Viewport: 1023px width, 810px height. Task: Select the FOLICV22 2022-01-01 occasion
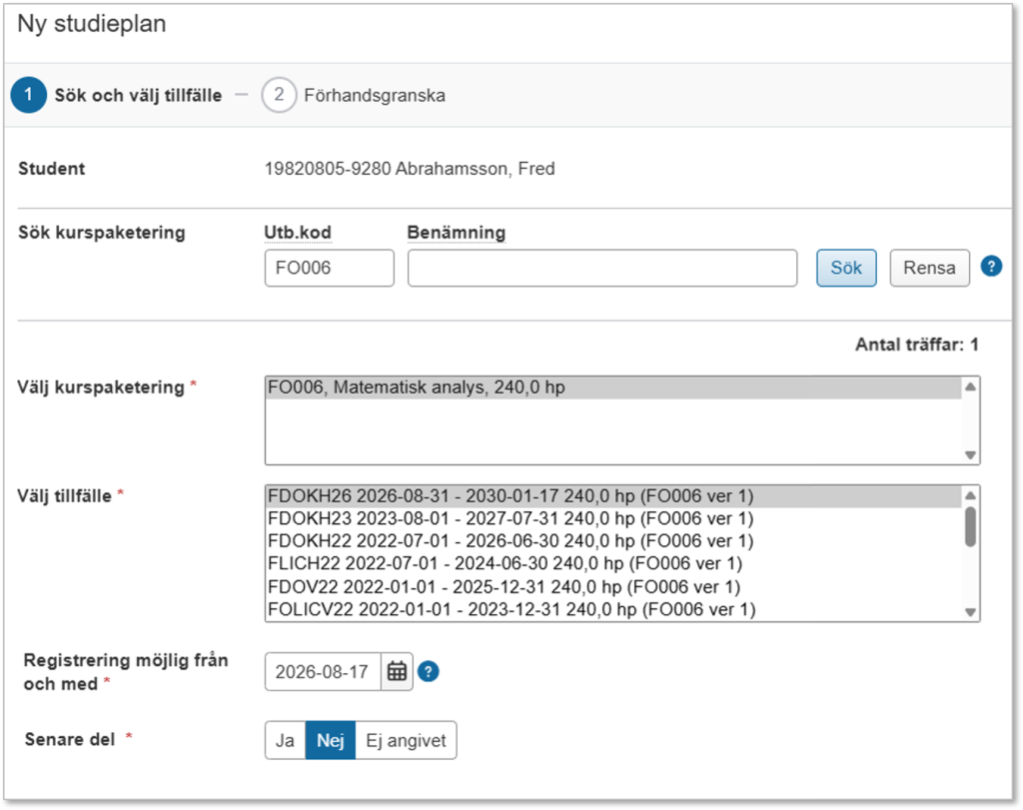[x=613, y=609]
